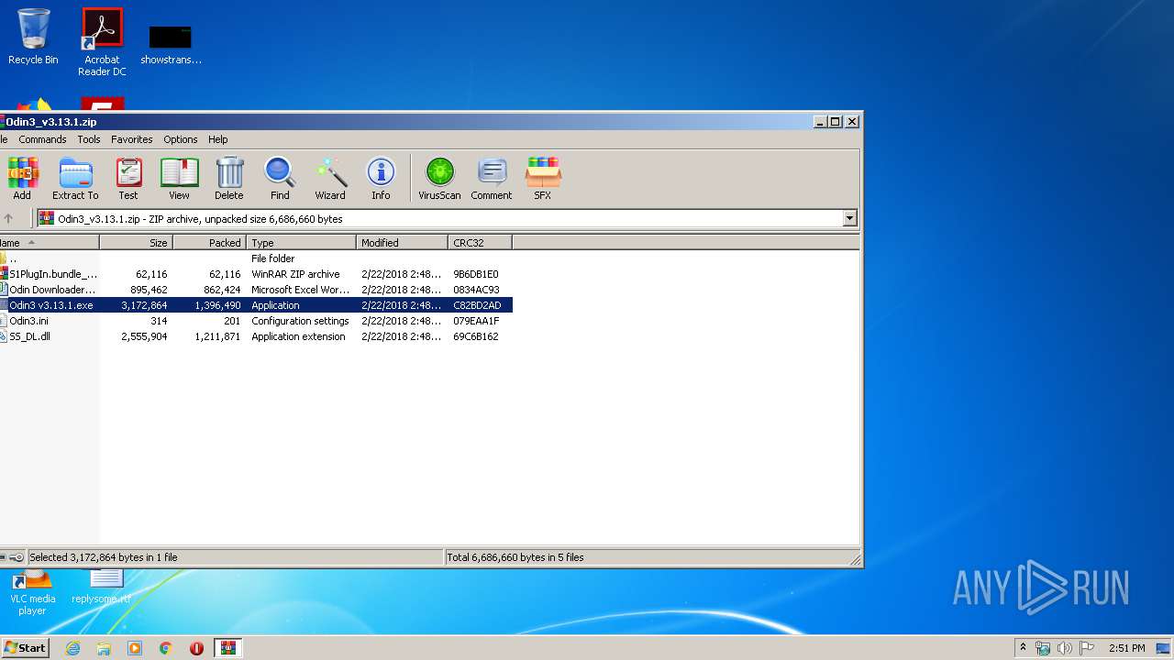Open the Options menu
1174x660 pixels.
[181, 139]
